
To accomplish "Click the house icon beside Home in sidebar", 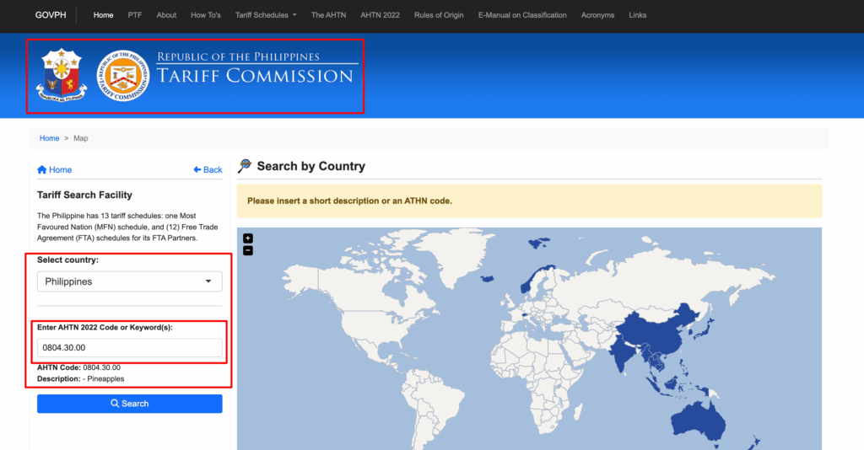I will 41,169.
